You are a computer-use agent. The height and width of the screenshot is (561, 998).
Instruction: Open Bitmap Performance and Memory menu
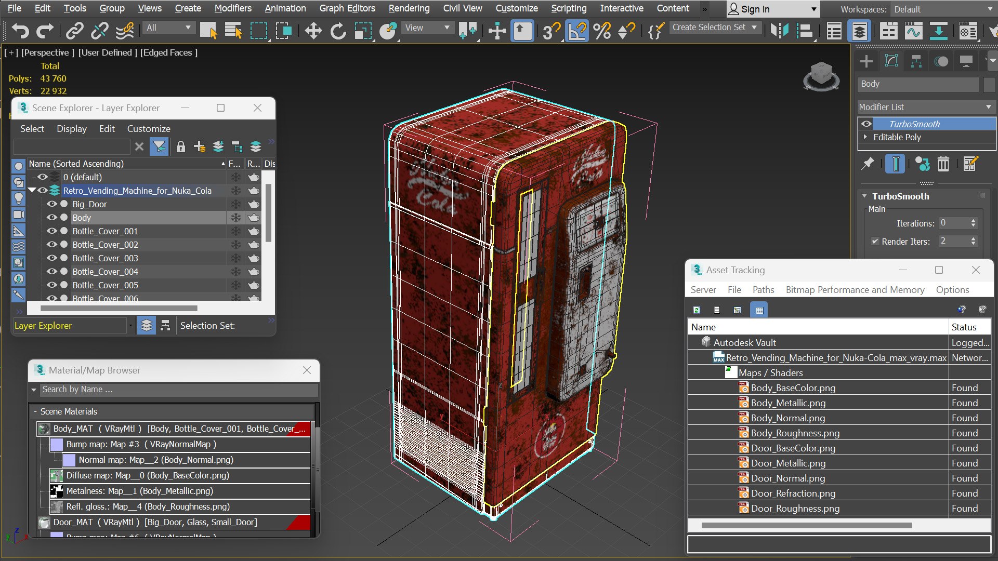click(x=855, y=290)
